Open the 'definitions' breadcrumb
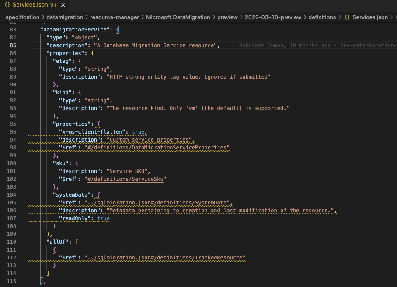Viewport: 397px width, 287px height. click(x=322, y=17)
